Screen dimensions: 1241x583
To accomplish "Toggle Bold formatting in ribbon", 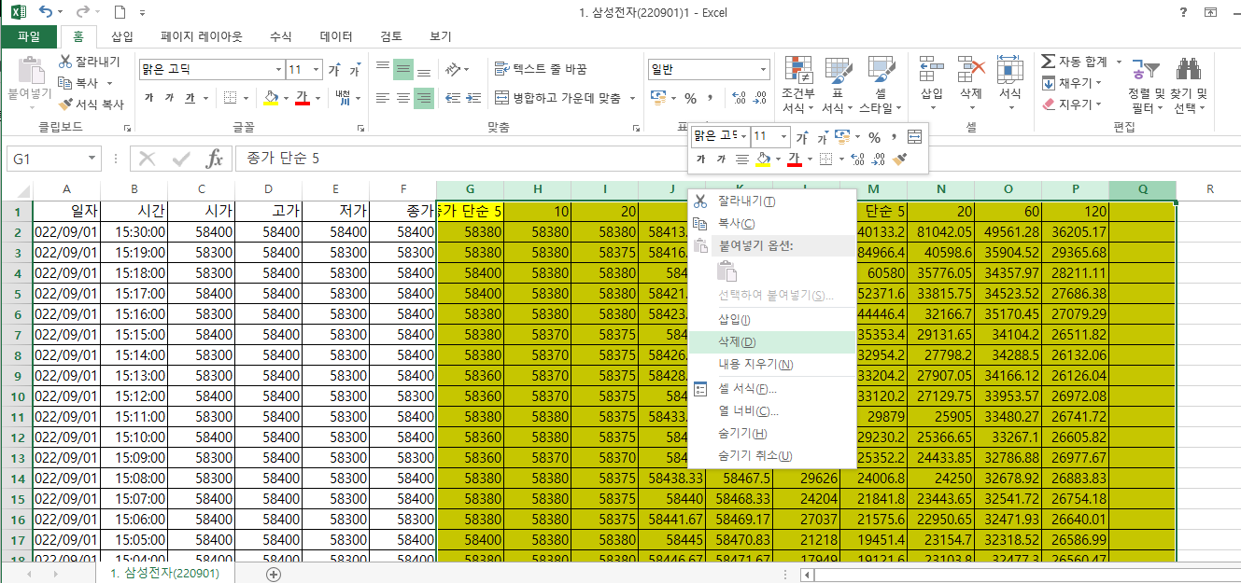I will click(148, 97).
